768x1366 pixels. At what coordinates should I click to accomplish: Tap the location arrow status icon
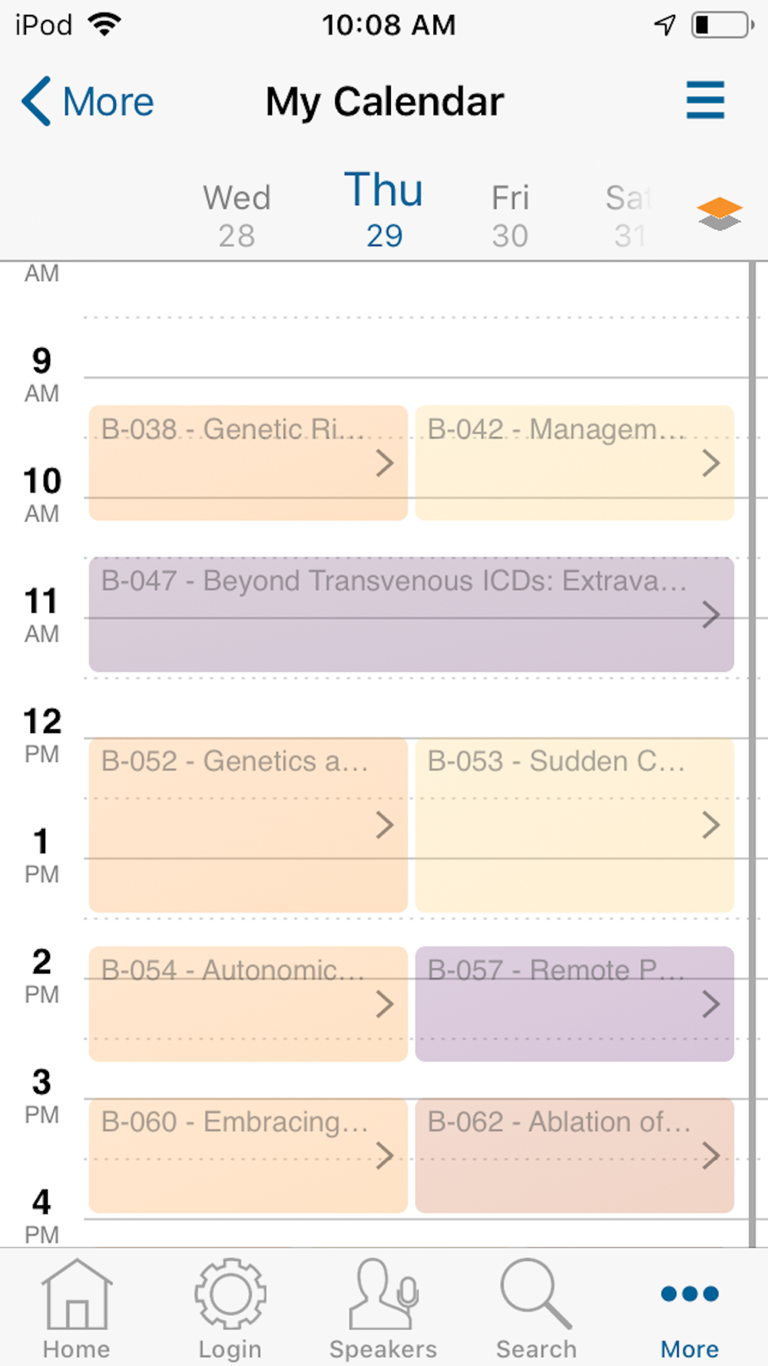coord(665,25)
